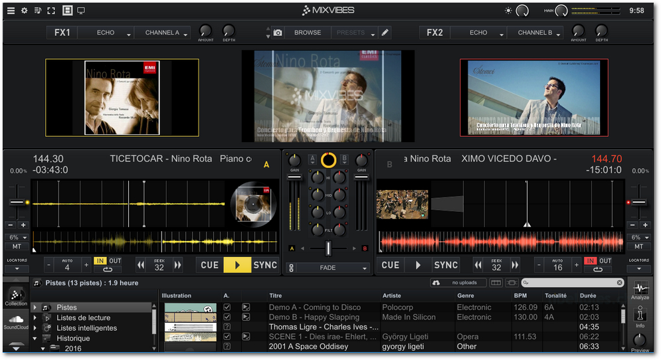Toggle deck B loop OUT button
Image resolution: width=661 pixels, height=360 pixels.
click(x=605, y=261)
